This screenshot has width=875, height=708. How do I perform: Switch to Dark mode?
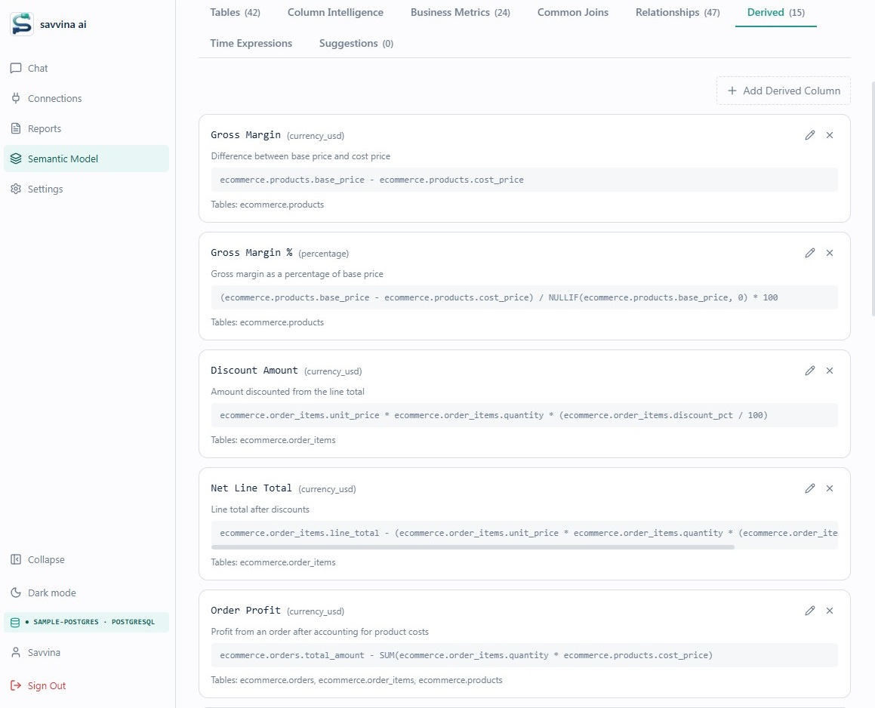coord(86,593)
